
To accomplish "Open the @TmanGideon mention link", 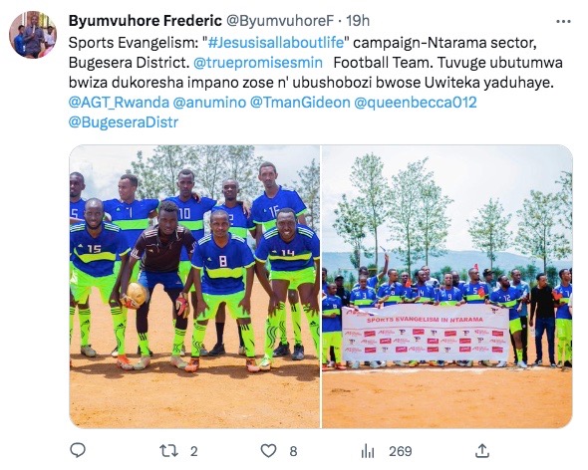I will 300,102.
